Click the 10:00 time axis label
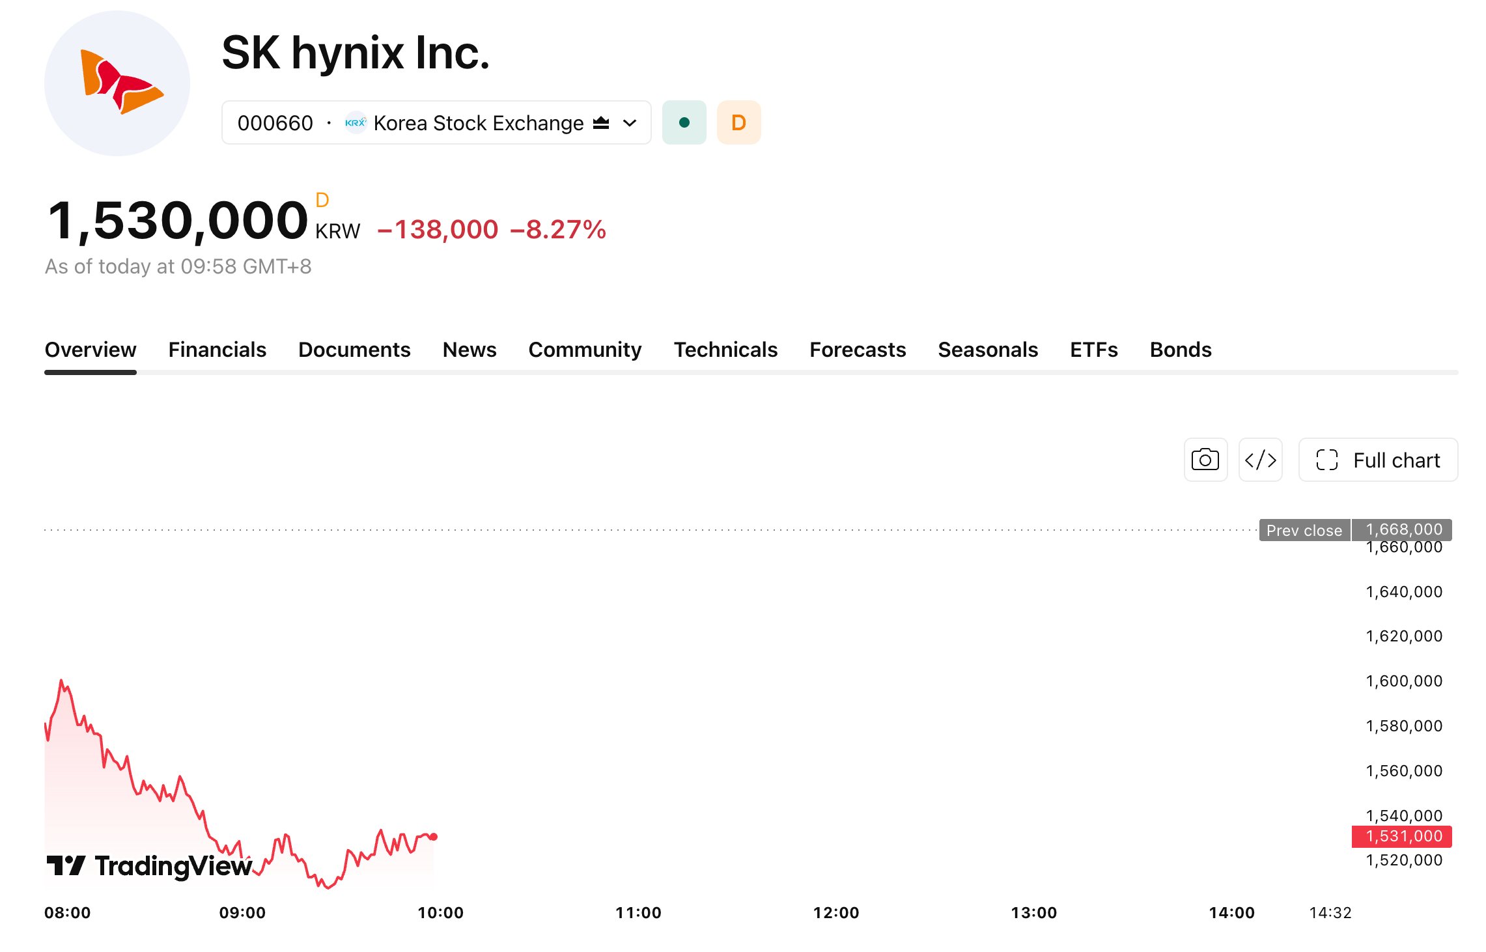The width and height of the screenshot is (1486, 952). (x=440, y=913)
